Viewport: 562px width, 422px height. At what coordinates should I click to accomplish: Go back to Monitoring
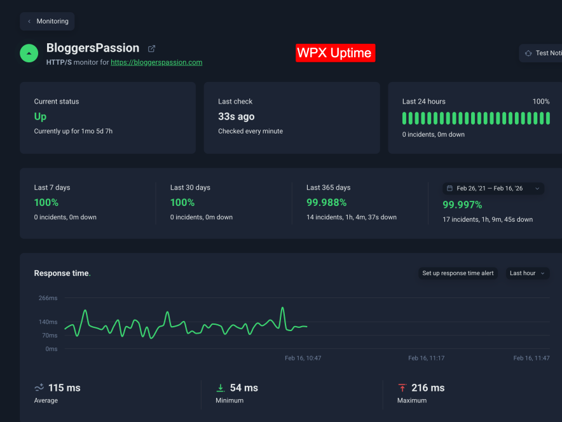pyautogui.click(x=52, y=22)
